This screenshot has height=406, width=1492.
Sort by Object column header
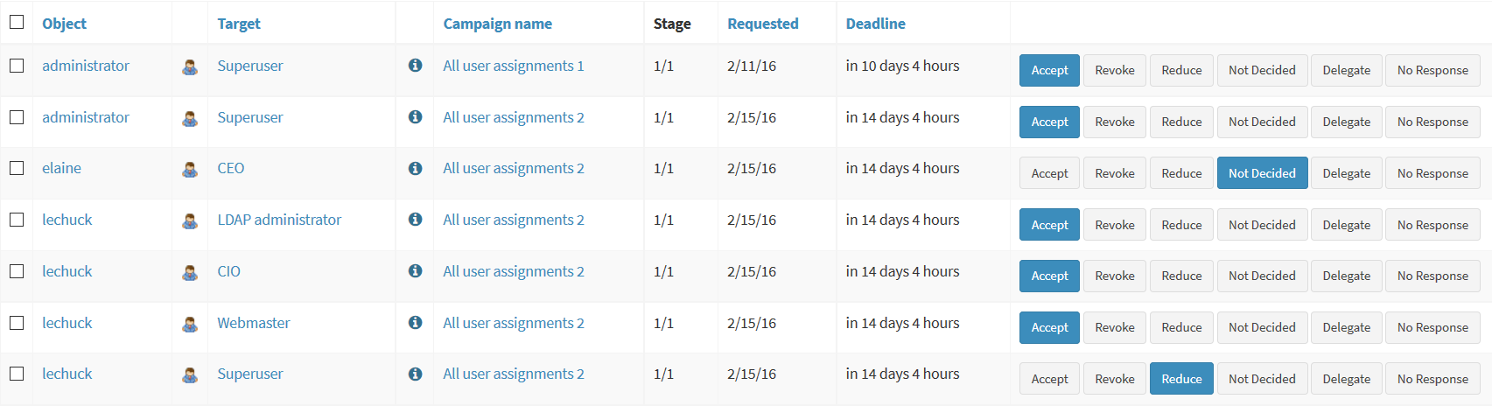(x=64, y=24)
